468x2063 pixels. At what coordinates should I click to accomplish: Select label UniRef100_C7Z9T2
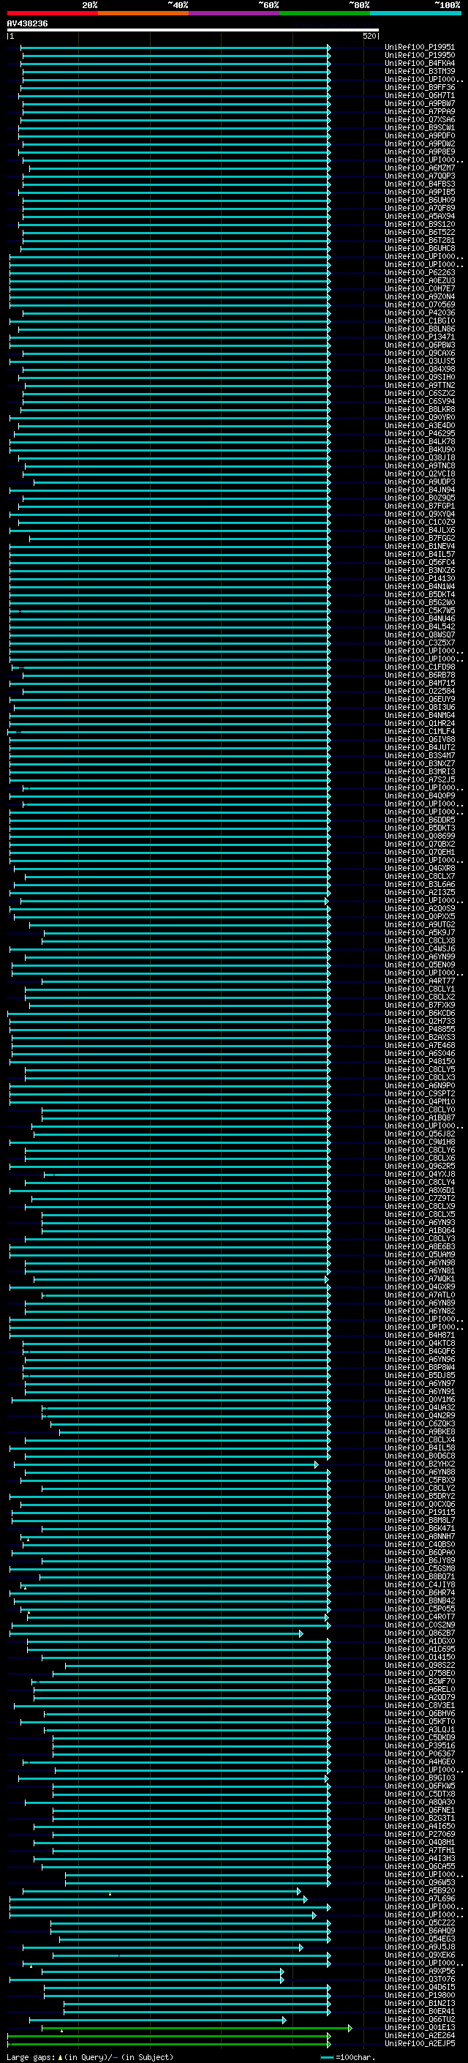coord(420,1198)
